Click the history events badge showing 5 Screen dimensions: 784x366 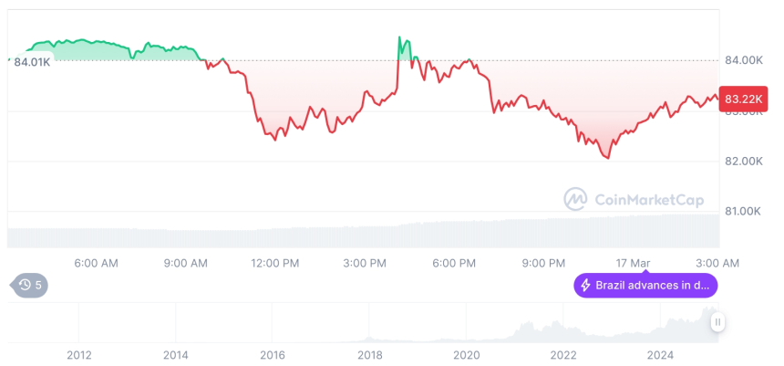click(x=31, y=286)
